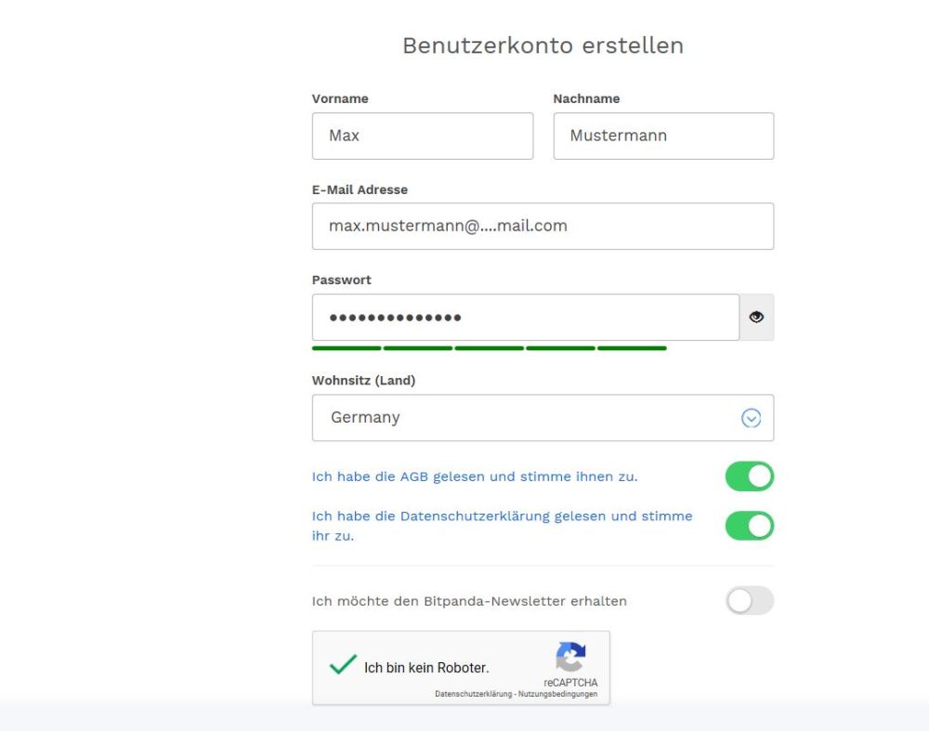Image resolution: width=929 pixels, height=731 pixels.
Task: Open reCAPTCHA Datenschutzerklärung small link
Action: coord(473,694)
